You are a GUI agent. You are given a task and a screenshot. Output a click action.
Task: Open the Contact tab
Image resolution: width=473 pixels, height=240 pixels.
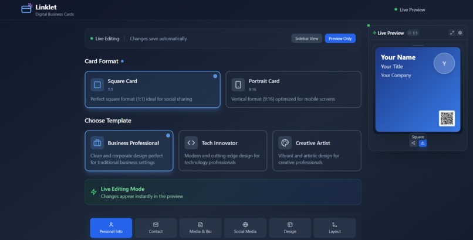coord(156,228)
